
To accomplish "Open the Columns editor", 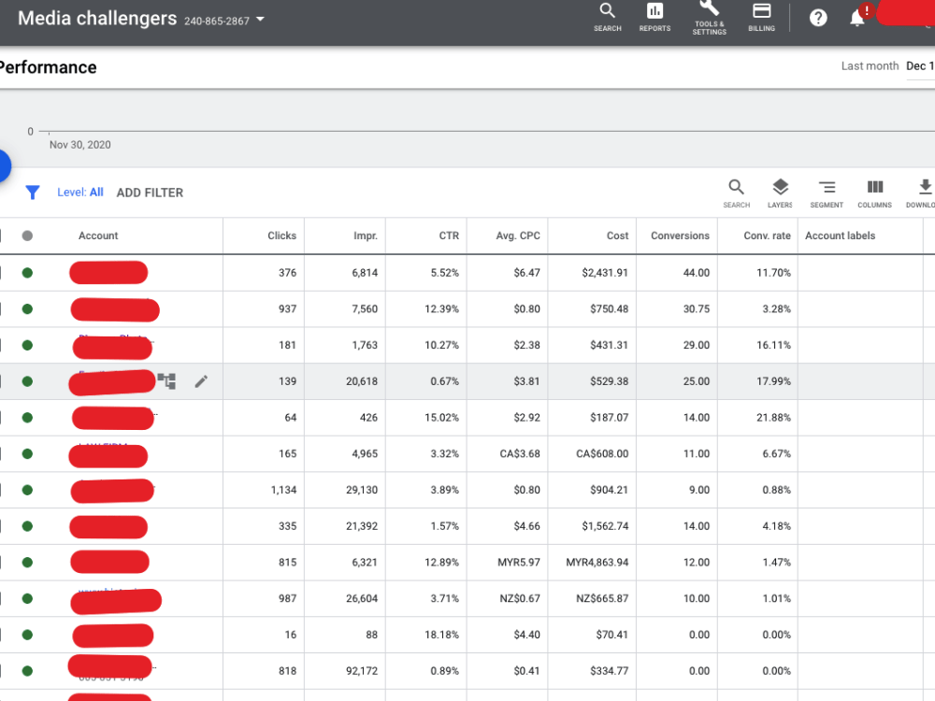I will (x=875, y=193).
